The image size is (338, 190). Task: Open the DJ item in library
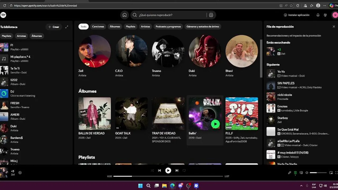[36, 93]
